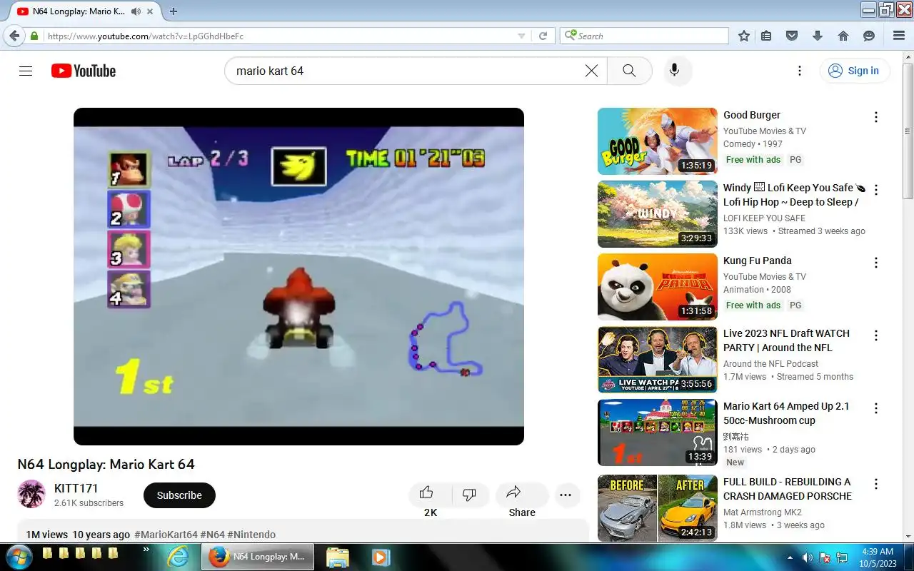Open options menu for NFL Draft video
The image size is (914, 571).
point(876,335)
